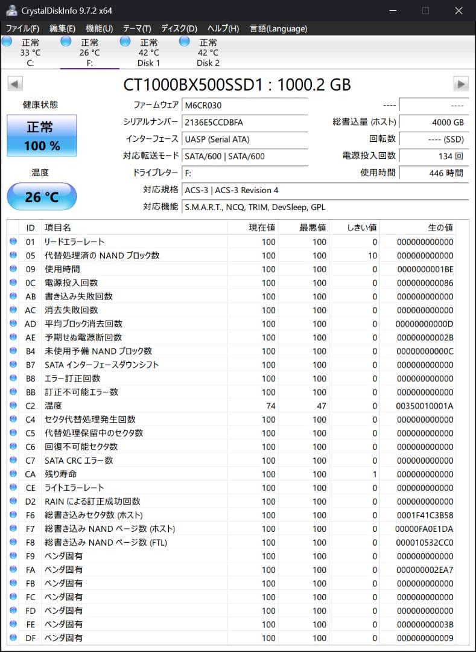Click status icon of row B8 エラー訂正回数

click(x=13, y=378)
